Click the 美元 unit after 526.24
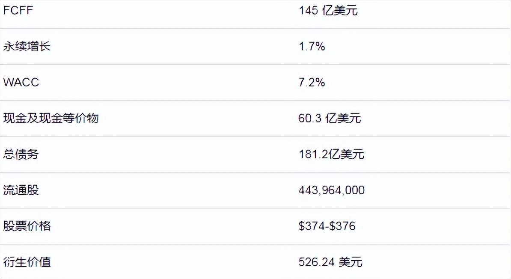 [x=351, y=261]
